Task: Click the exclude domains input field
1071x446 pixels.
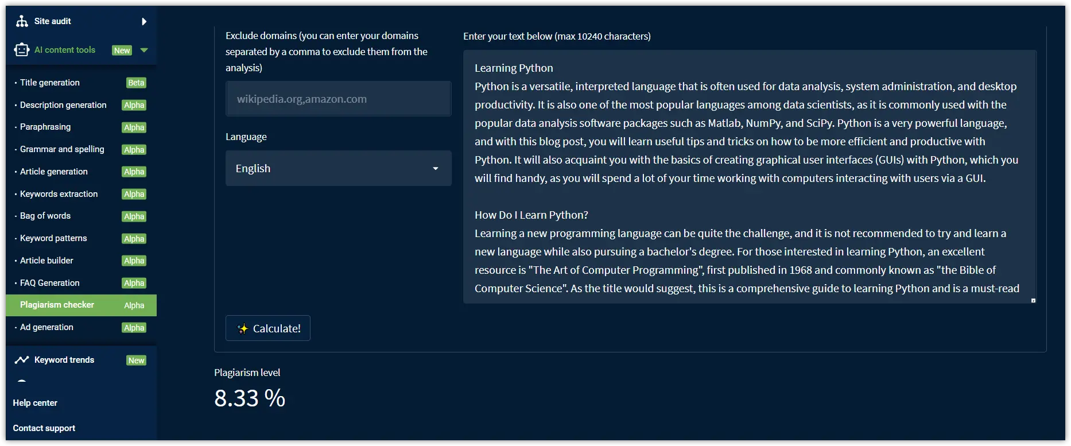Action: 338,98
